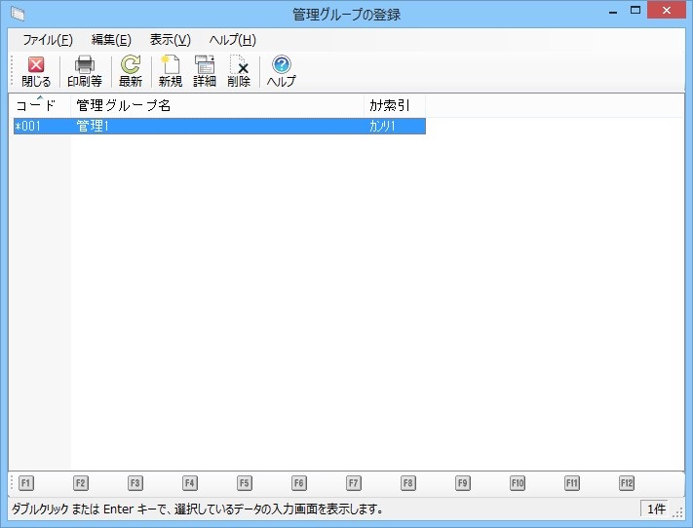The image size is (693, 528).
Task: Open ヘルプ help toolbar icon
Action: pyautogui.click(x=281, y=71)
